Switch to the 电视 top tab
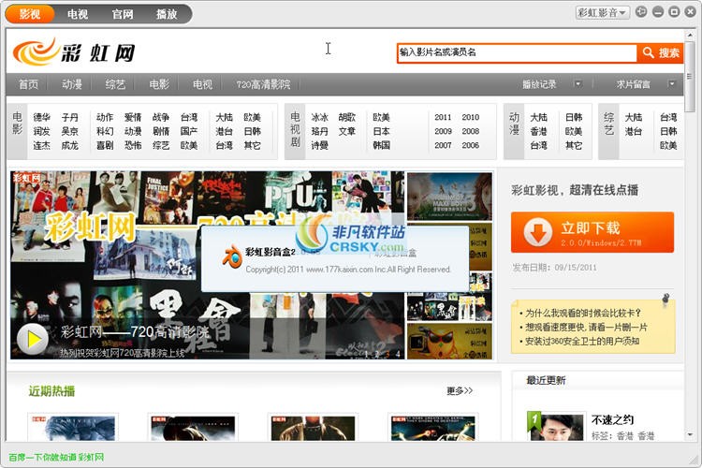The width and height of the screenshot is (702, 468). click(x=78, y=14)
